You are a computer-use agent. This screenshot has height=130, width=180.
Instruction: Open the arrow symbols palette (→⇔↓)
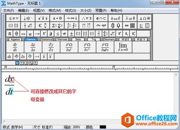[72, 18]
